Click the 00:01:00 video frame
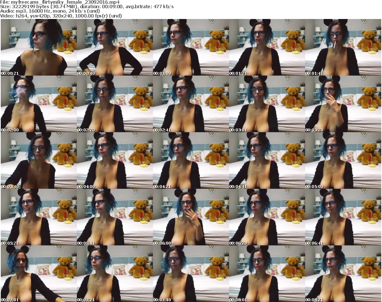The image size is (382, 302). (191, 47)
